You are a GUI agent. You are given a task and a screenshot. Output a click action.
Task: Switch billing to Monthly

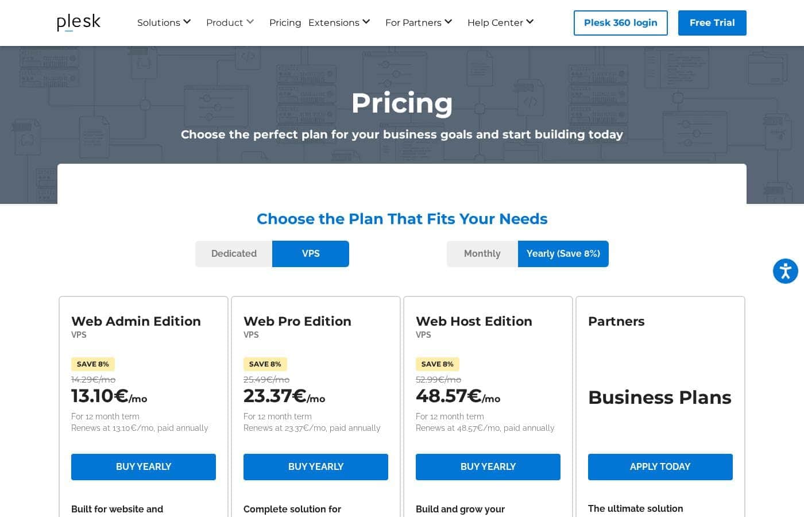[x=482, y=254]
